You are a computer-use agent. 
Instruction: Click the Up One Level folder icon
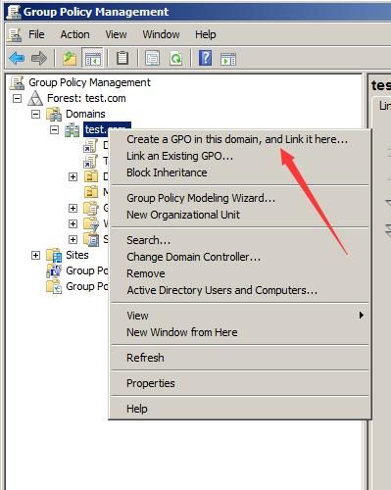click(70, 59)
